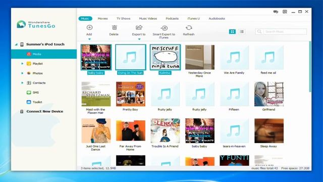Viewport: 323px width, 182px height.
Task: Click the Media icon in sidebar
Action: (29, 54)
